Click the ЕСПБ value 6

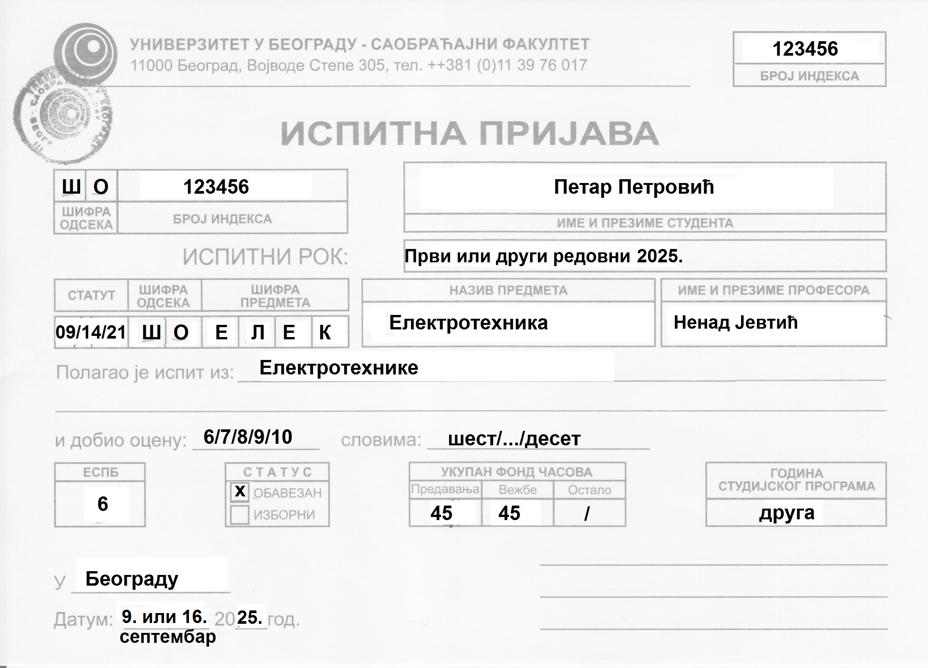point(102,504)
